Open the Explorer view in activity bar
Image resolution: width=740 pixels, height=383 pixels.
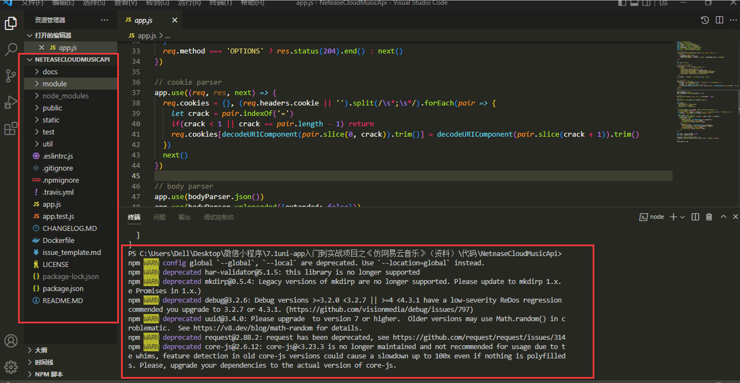tap(11, 23)
